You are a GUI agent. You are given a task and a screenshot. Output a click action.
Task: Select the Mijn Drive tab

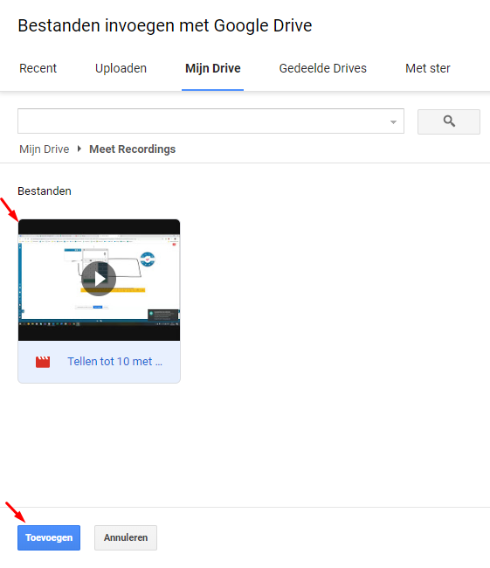coord(212,68)
